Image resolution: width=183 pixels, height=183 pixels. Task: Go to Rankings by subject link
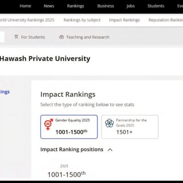pyautogui.click(x=82, y=20)
